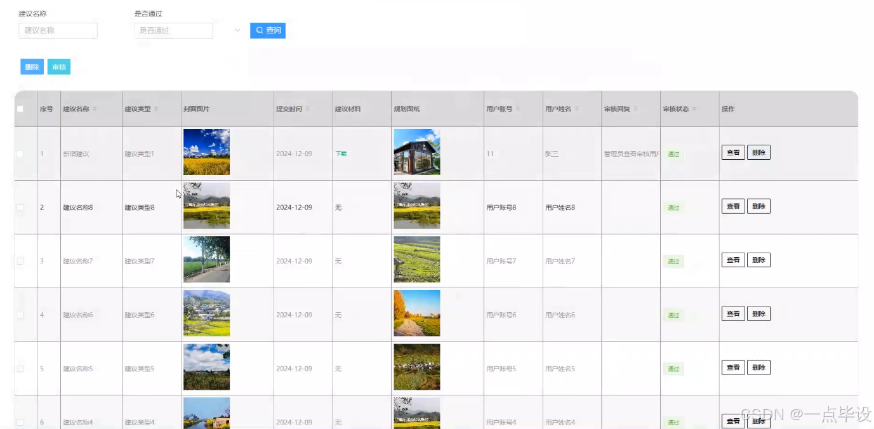The width and height of the screenshot is (874, 429).
Task: Open plan drawing image of 建议名称5 row
Action: pyautogui.click(x=416, y=367)
